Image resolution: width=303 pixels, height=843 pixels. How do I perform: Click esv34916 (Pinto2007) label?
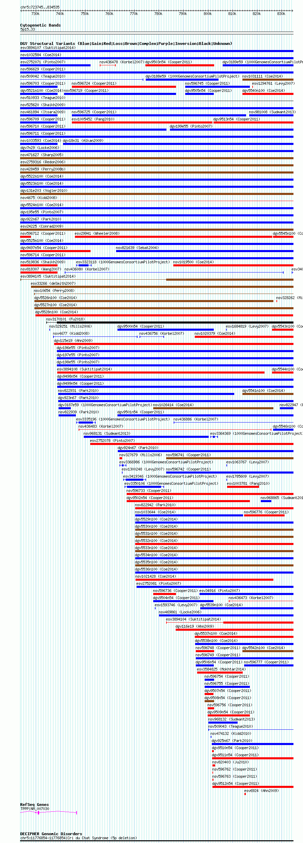[220, 591]
